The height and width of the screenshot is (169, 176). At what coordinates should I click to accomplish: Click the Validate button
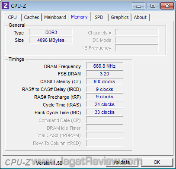coord(122,162)
